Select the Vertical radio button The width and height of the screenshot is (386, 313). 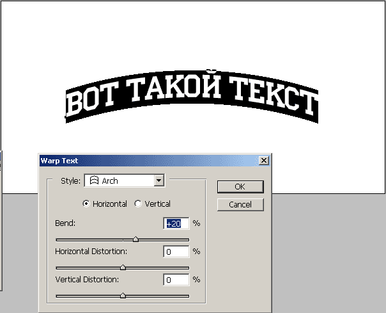[x=138, y=204]
